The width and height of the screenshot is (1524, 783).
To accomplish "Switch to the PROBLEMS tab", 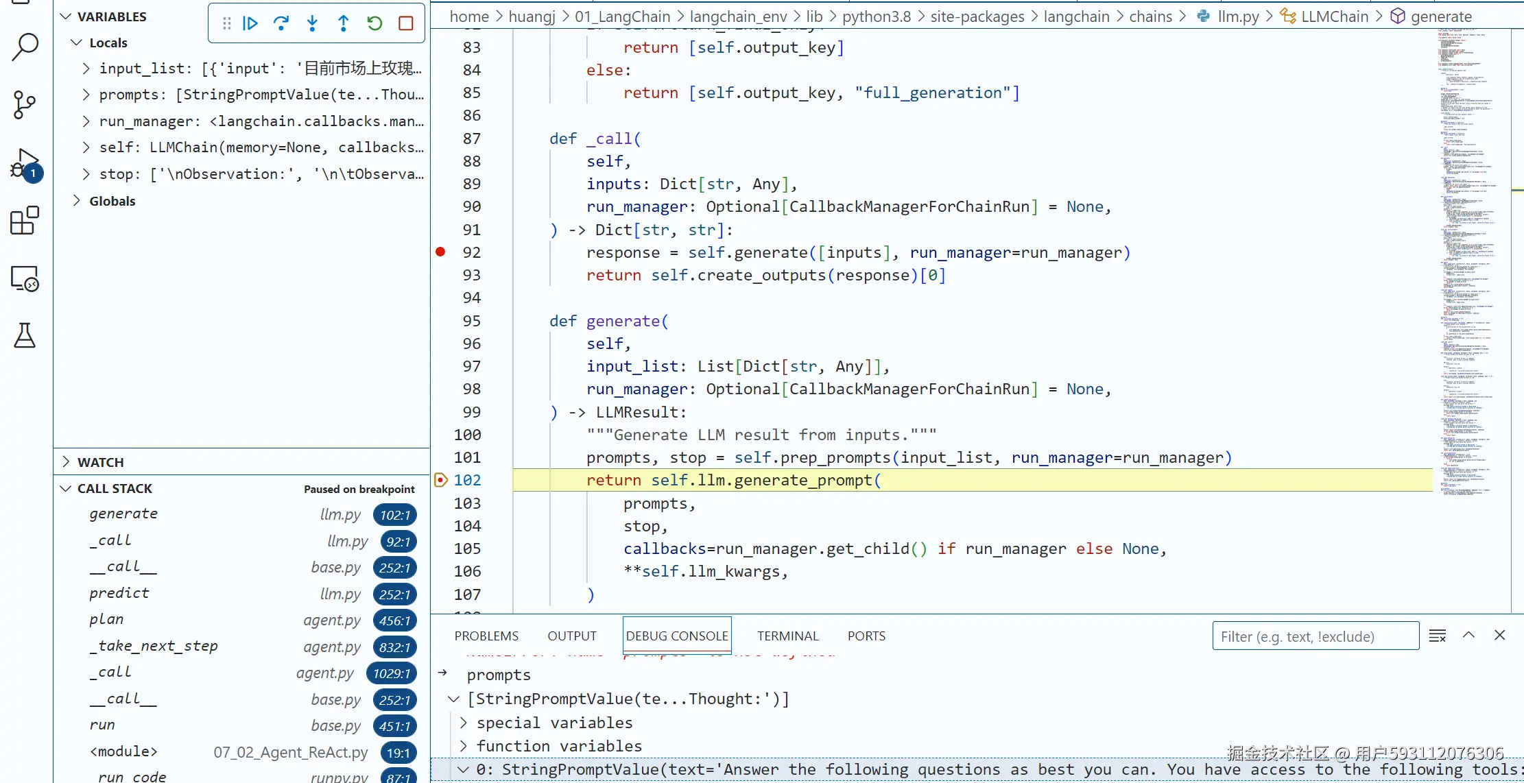I will click(486, 636).
